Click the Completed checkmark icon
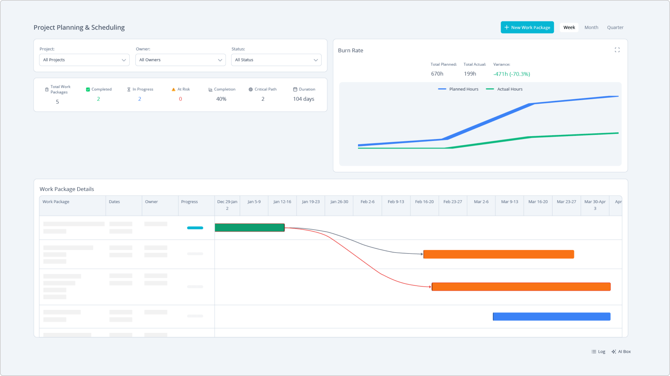The width and height of the screenshot is (670, 376). tap(88, 89)
